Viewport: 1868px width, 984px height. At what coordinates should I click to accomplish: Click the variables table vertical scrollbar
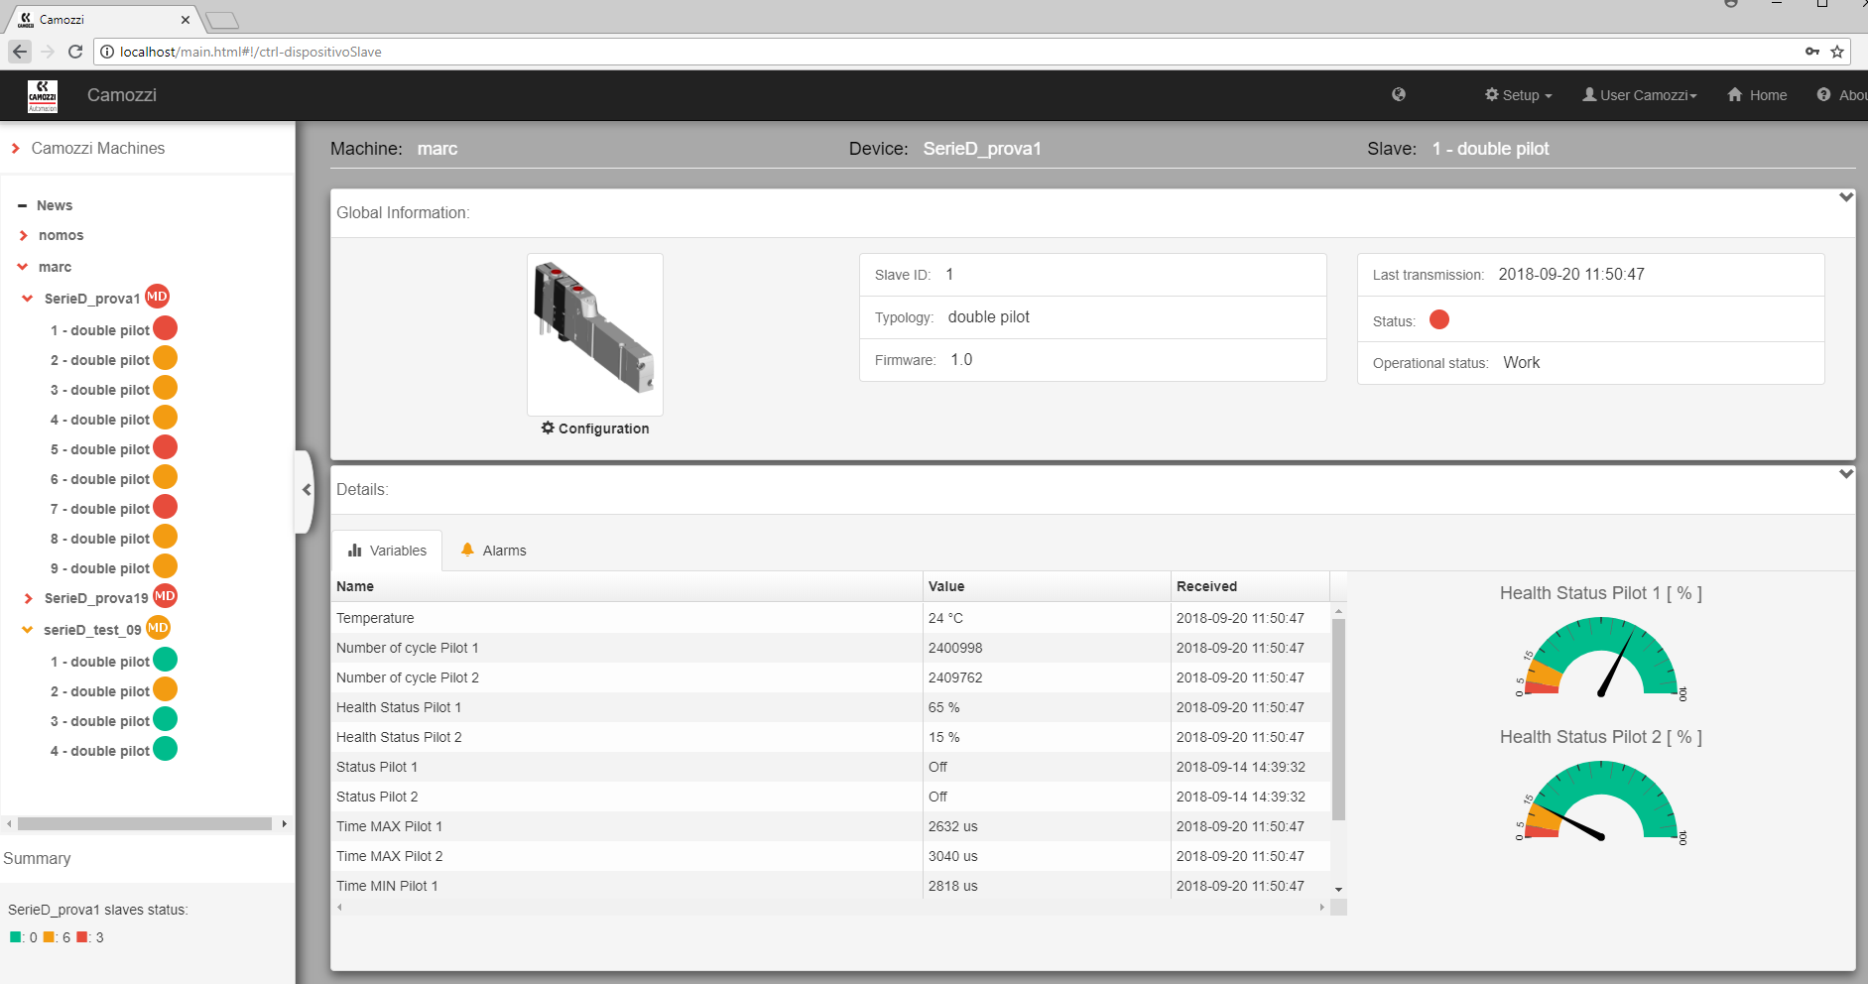[x=1338, y=719]
